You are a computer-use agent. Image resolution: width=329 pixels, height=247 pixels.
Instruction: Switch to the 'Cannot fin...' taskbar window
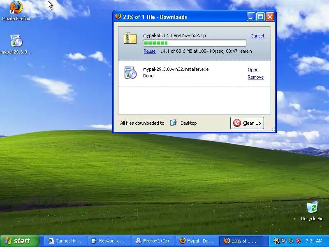65,241
